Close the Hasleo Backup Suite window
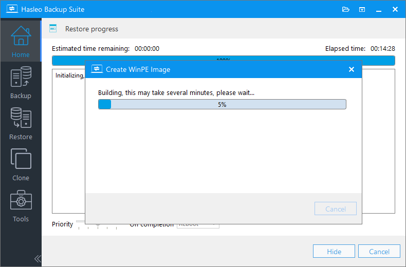 [395, 10]
